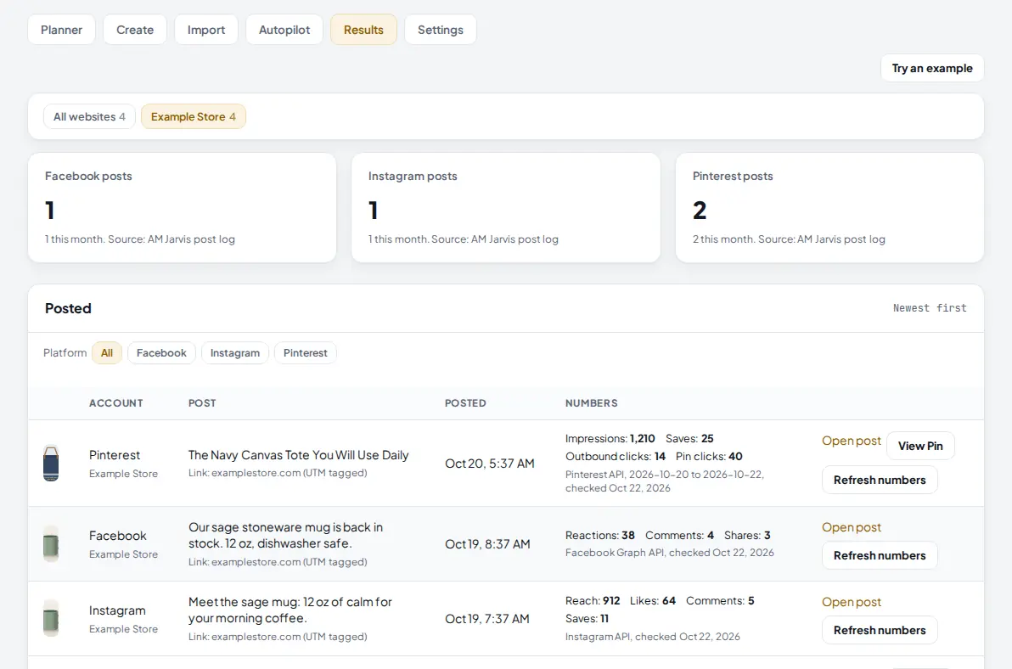
Task: Open the Autopilot tab
Action: point(284,30)
